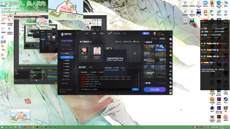Expand the system tray hidden icons chevron
Screen dimensions: 230x129
tap(191, 127)
